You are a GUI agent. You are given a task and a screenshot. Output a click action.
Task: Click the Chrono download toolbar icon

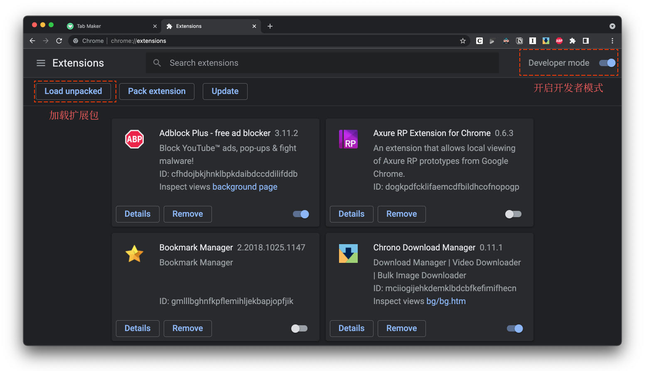coord(546,41)
